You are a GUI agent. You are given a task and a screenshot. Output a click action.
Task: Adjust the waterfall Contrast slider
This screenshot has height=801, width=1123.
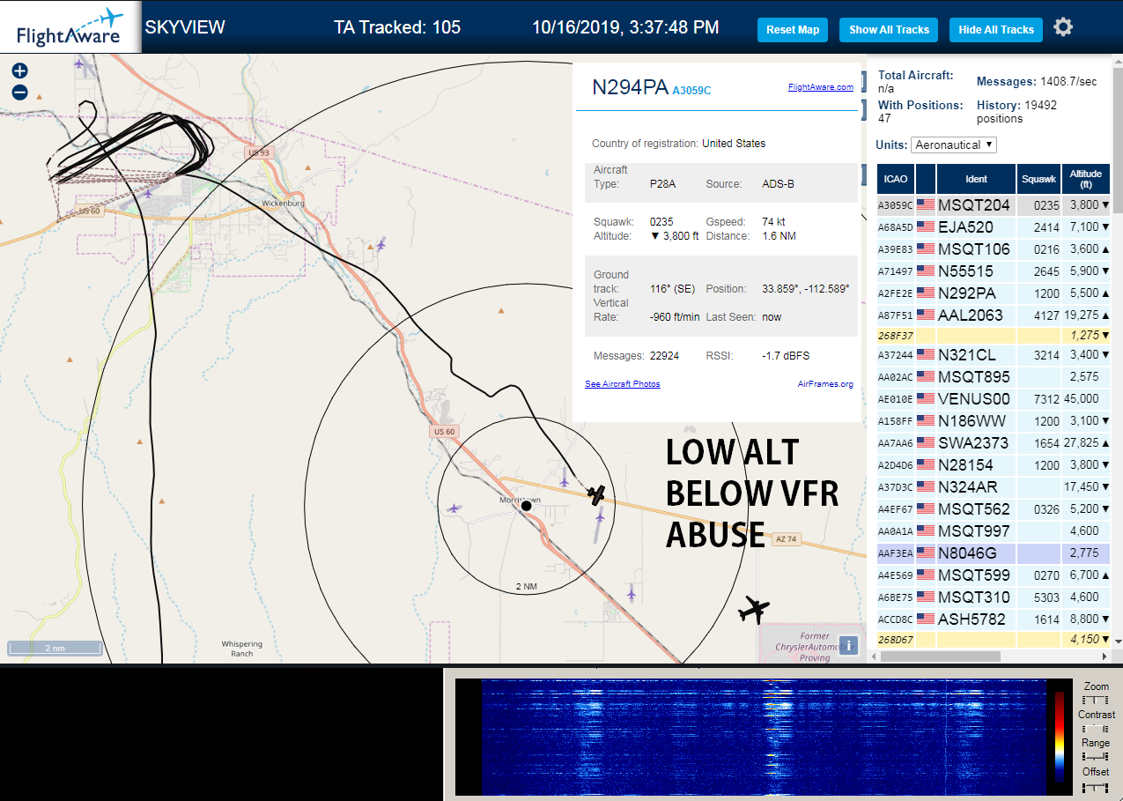click(1096, 729)
